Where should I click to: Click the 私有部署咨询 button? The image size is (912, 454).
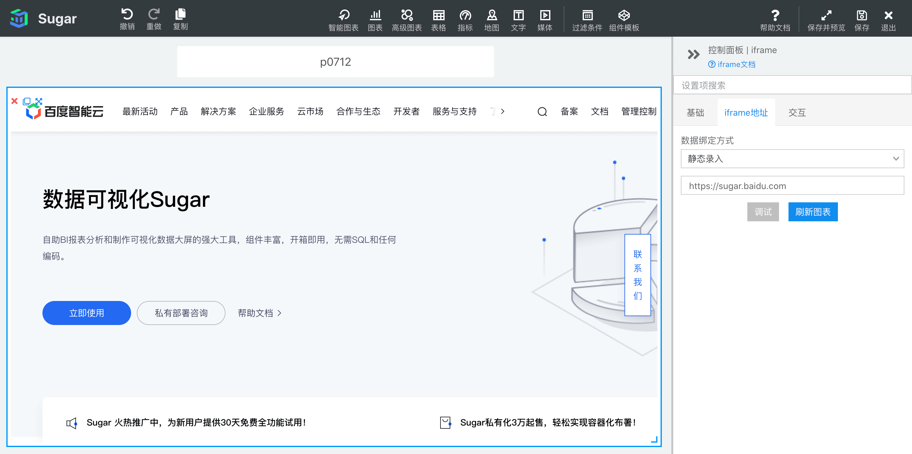pos(181,313)
